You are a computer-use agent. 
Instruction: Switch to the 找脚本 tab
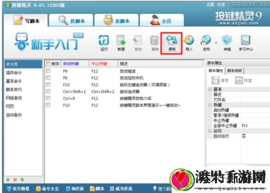tap(71, 20)
